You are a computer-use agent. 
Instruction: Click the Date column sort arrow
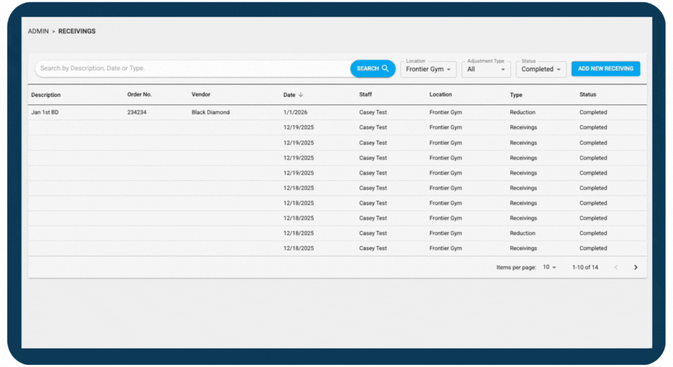click(x=301, y=95)
